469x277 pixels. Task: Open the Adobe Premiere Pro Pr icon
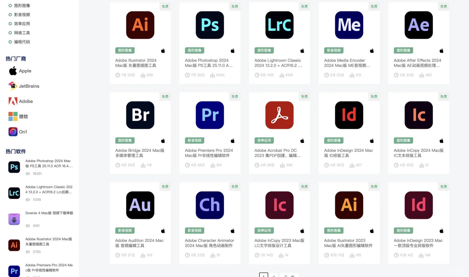[x=210, y=115]
